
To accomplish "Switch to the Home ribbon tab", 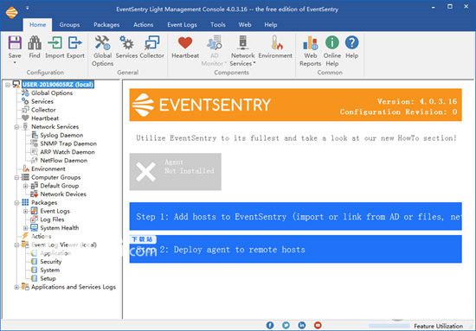I will coord(37,25).
